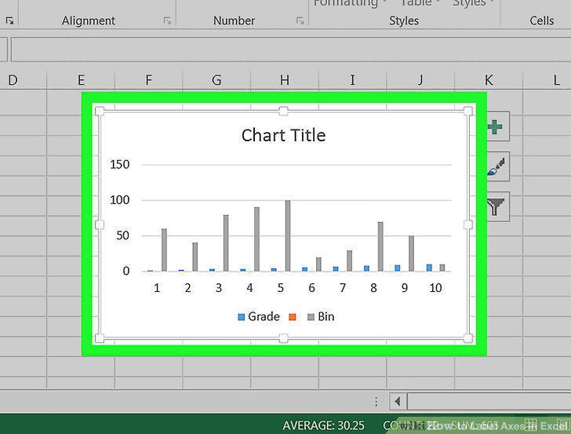Select column I header
This screenshot has height=434, width=571.
click(352, 80)
